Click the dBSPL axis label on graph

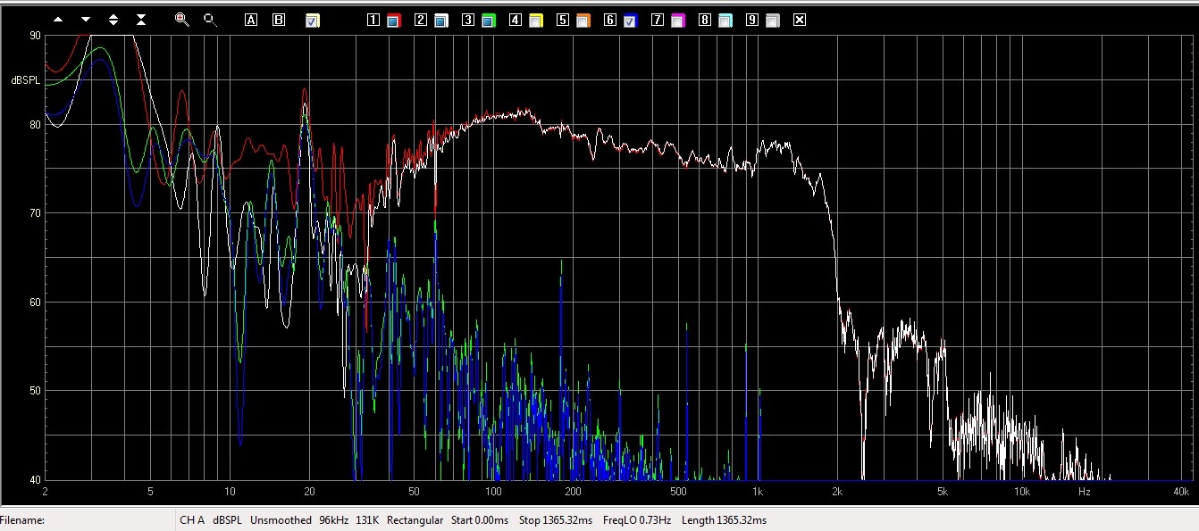tap(25, 80)
